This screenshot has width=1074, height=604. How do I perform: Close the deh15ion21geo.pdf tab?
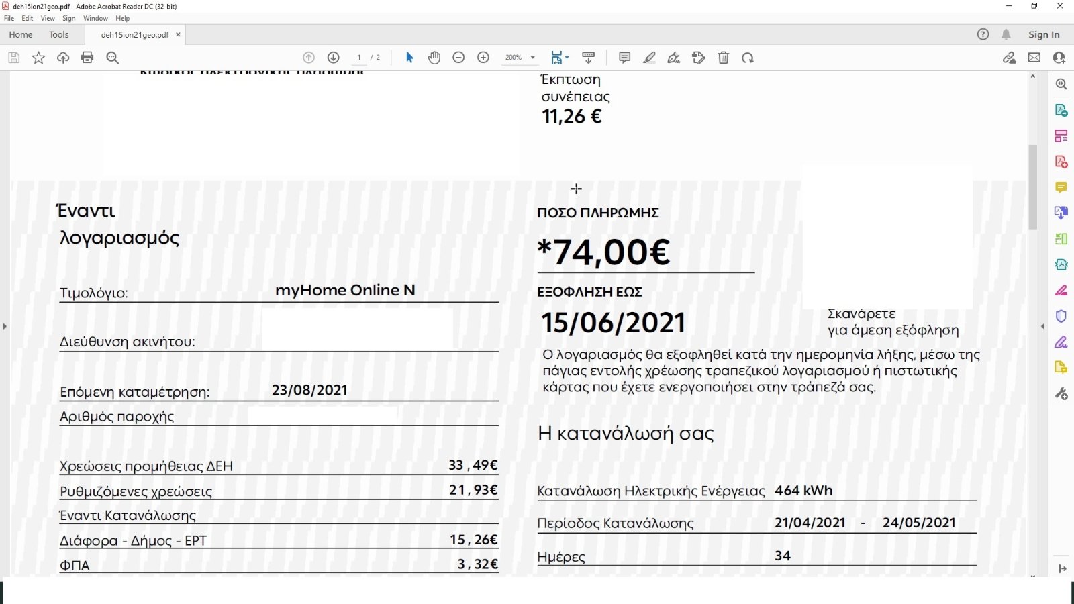[x=178, y=34]
